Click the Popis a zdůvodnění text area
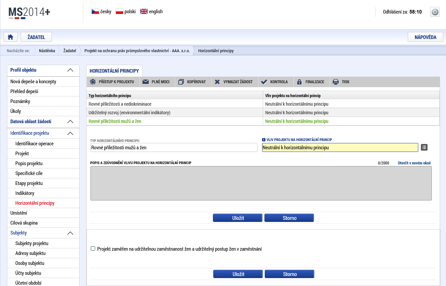446x286 pixels. pyautogui.click(x=261, y=183)
